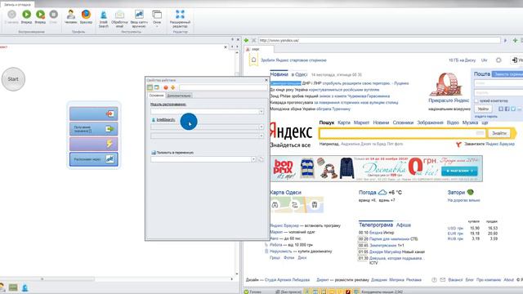Open the Обработка email tool
The width and height of the screenshot is (523, 294).
(120, 19)
